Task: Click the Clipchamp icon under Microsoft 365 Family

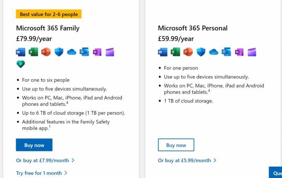Action: point(110,52)
